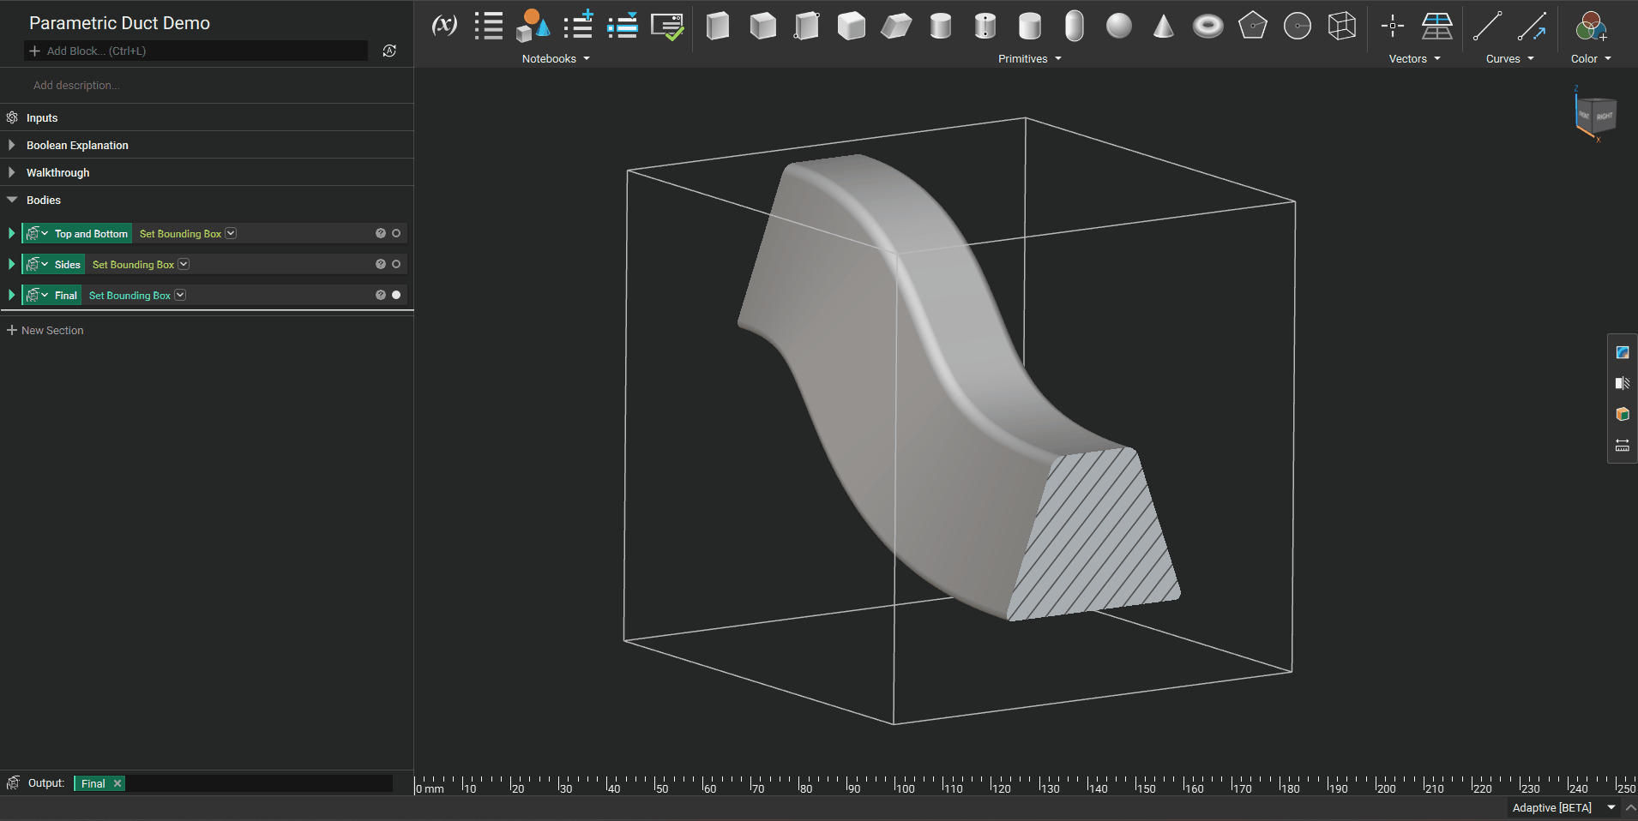Click the list notebook icon
This screenshot has height=821, width=1638.
coord(489,26)
